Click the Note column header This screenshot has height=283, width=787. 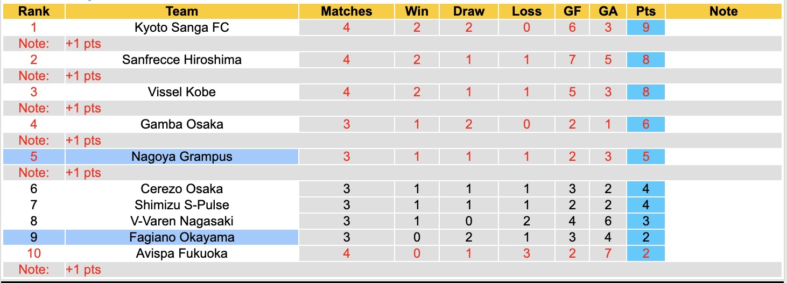click(x=723, y=11)
